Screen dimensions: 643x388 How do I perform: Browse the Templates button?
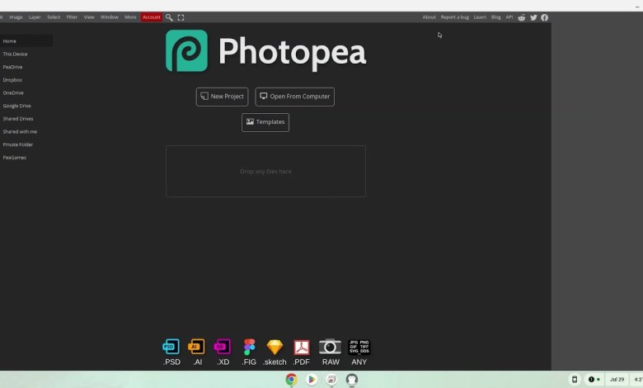[x=265, y=122]
